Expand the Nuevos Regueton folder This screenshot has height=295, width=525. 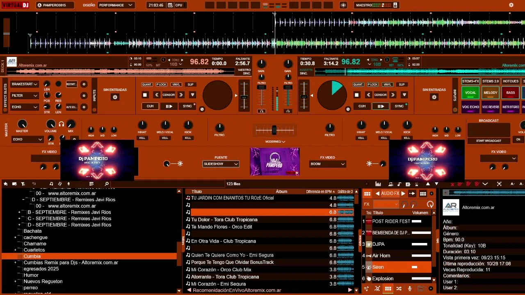[x=15, y=281]
